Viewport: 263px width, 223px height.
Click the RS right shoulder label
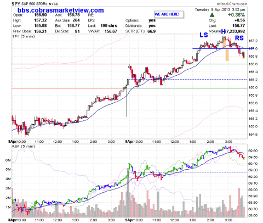click(239, 38)
